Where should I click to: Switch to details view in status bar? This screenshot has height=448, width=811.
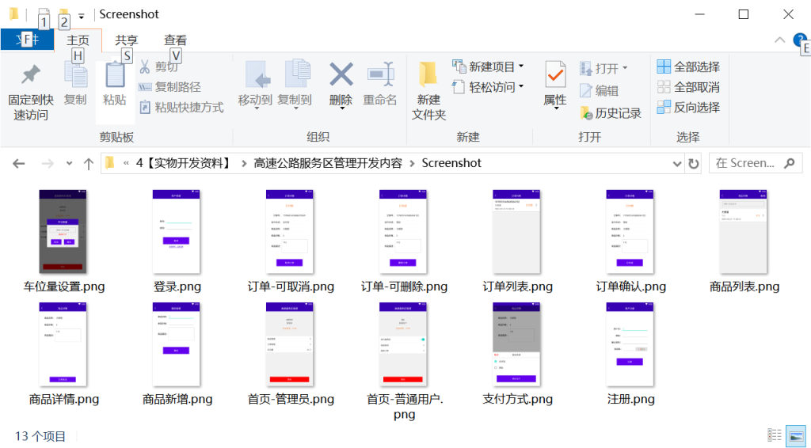tap(775, 435)
